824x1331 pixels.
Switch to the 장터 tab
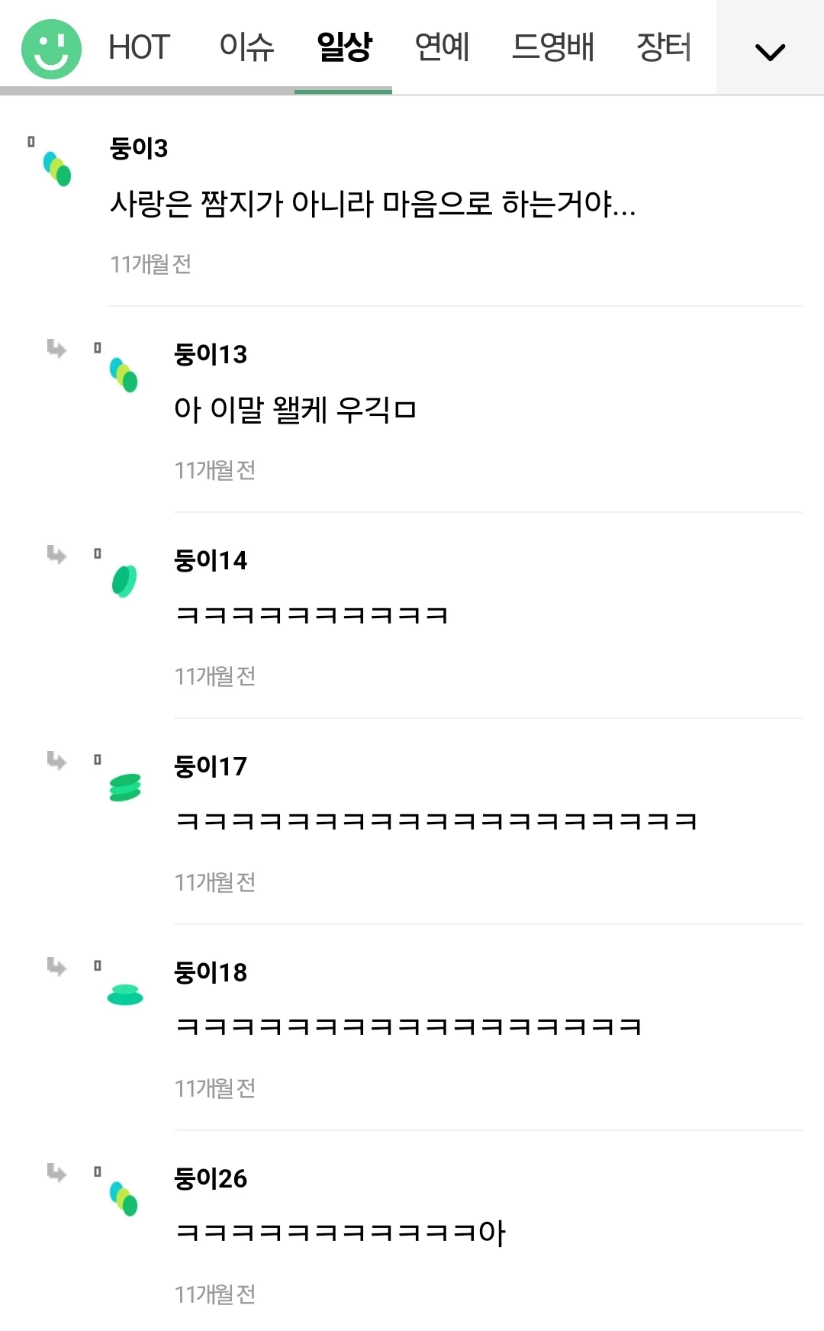pos(664,47)
